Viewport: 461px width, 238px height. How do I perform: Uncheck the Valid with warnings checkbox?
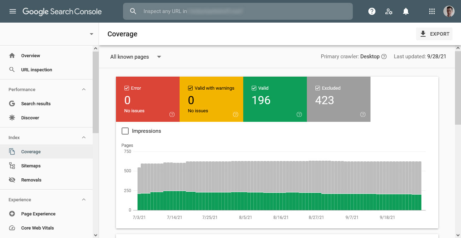pos(190,88)
